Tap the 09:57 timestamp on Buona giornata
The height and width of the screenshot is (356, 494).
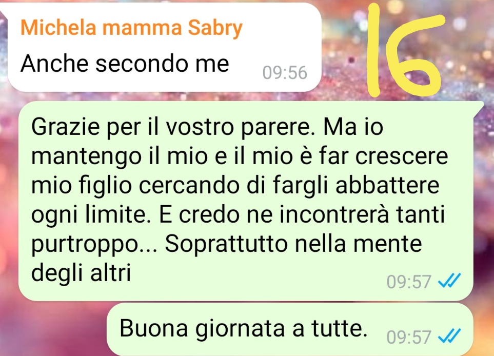(409, 337)
